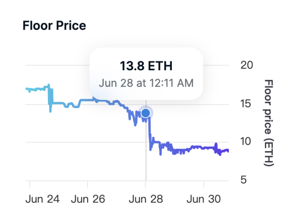Click the 15 y-axis value label
Viewport: 289px width, 222px height.
pos(246,104)
